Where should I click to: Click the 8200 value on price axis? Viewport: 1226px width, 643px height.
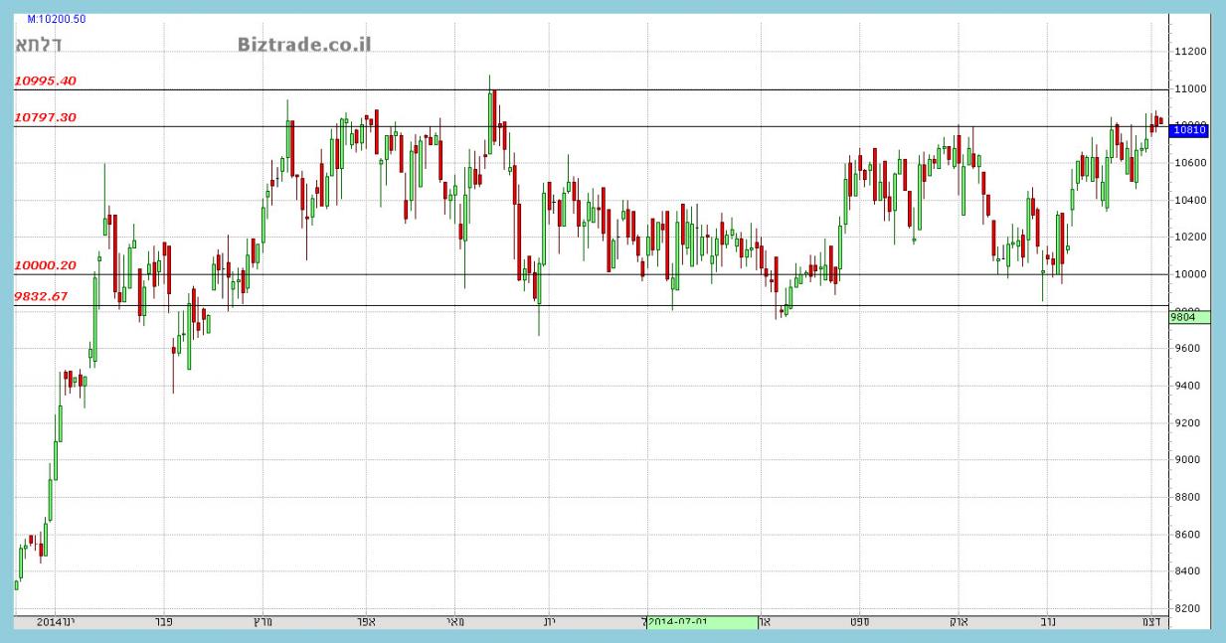1186,608
